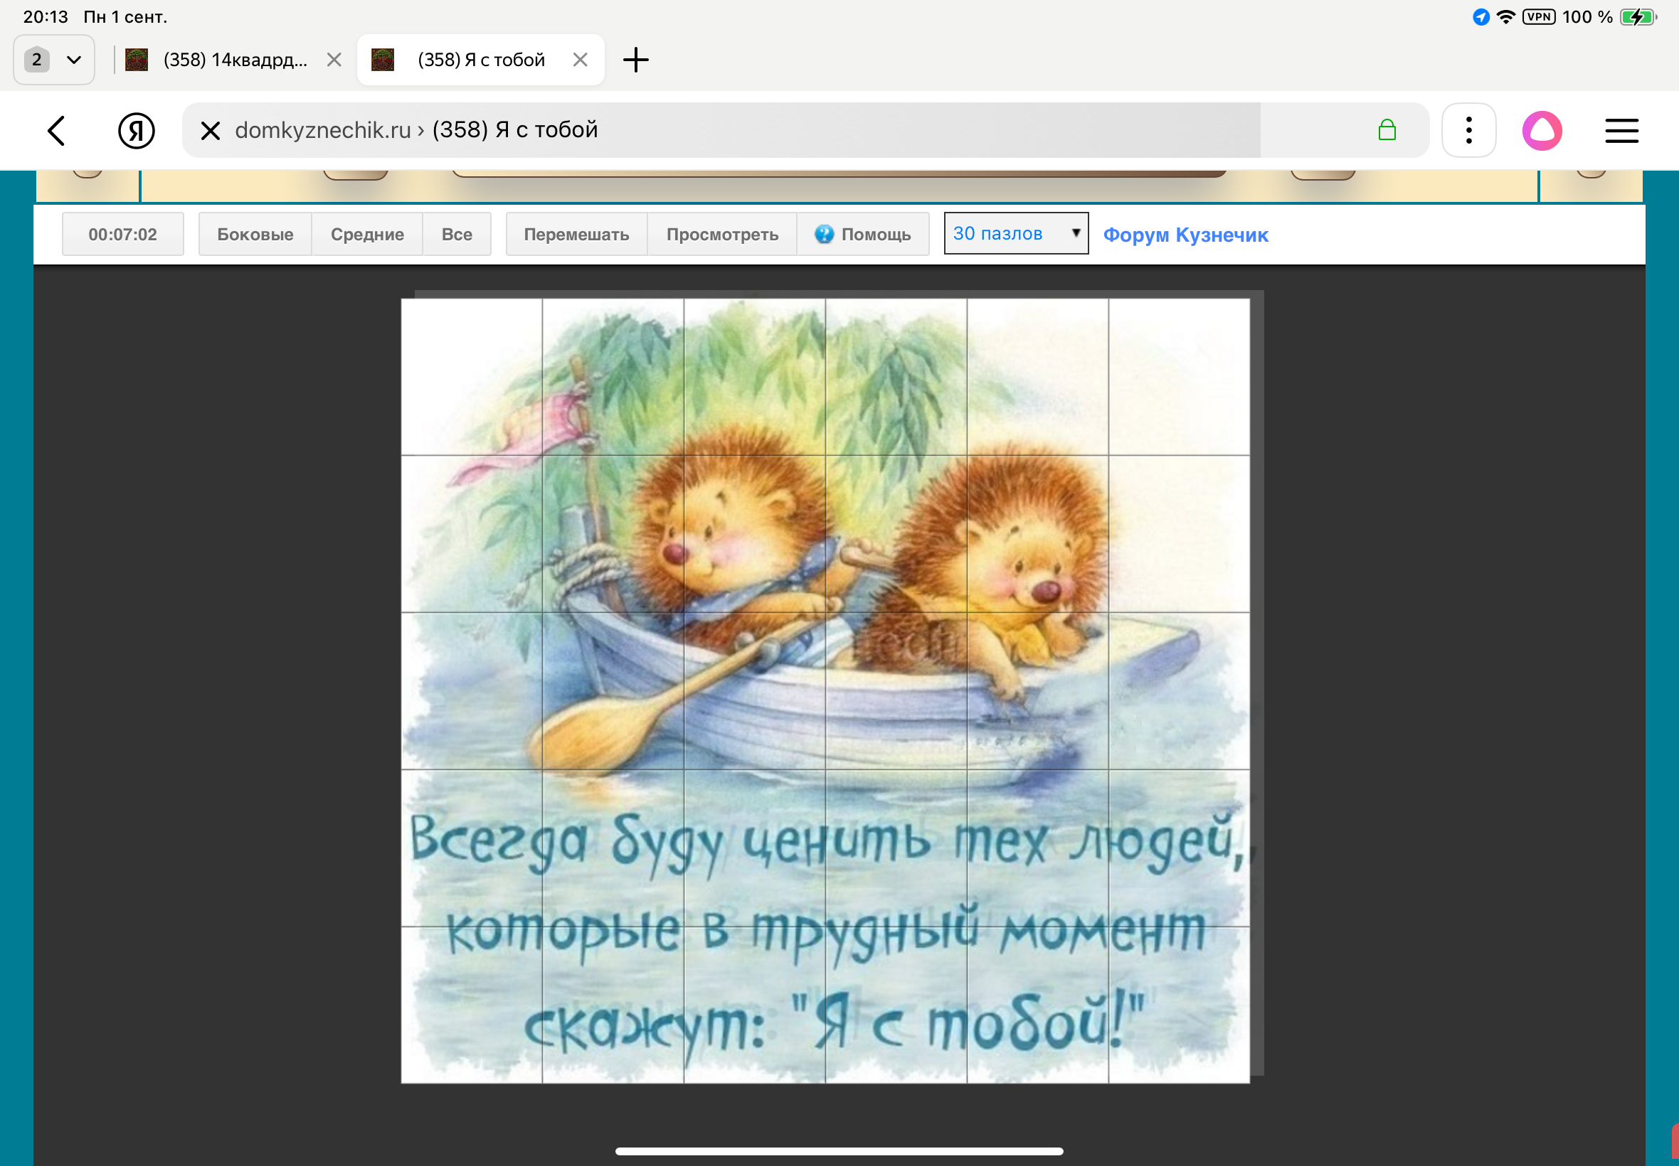1679x1166 pixels.
Task: Tap the VPN status indicator
Action: (1539, 17)
